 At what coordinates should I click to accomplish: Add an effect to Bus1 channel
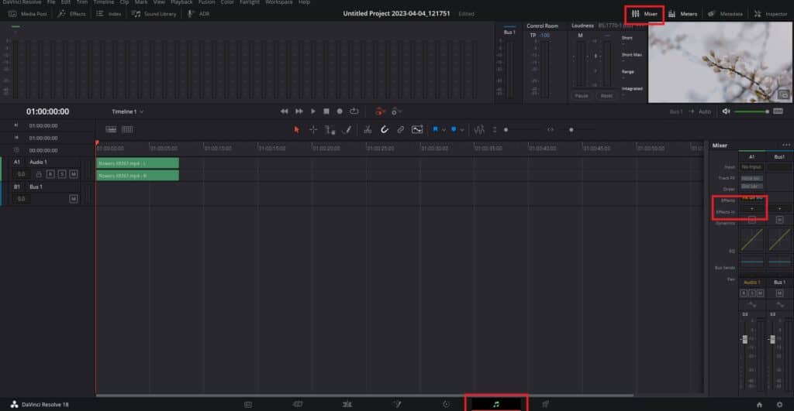pyautogui.click(x=779, y=208)
